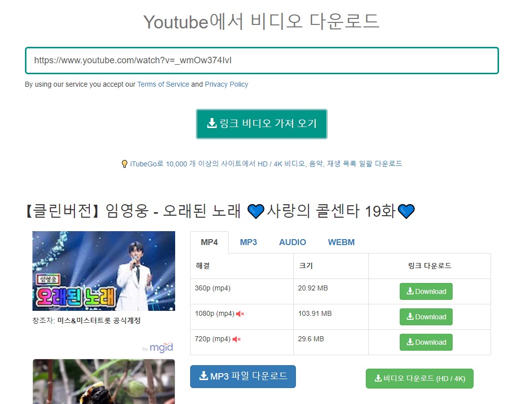Open the Privacy Policy link
Screen dimensions: 521x404
tap(226, 84)
